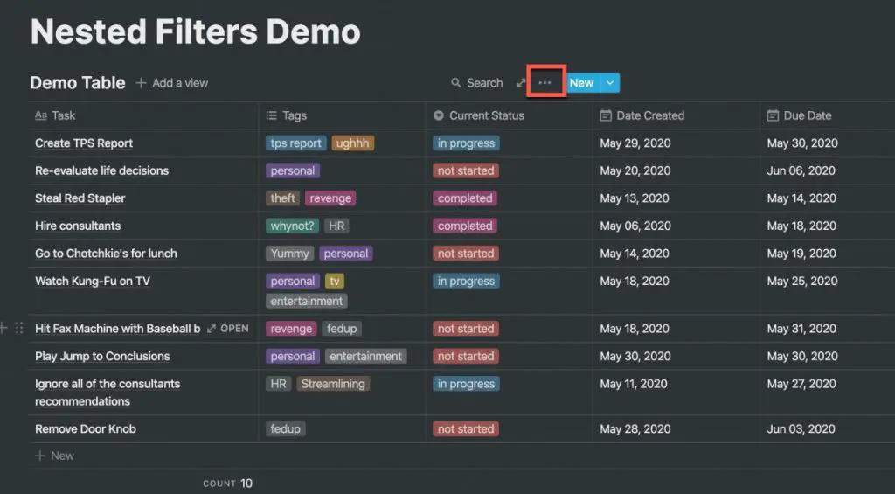Click the Current Status column select icon
Image resolution: width=895 pixels, height=494 pixels.
[439, 115]
